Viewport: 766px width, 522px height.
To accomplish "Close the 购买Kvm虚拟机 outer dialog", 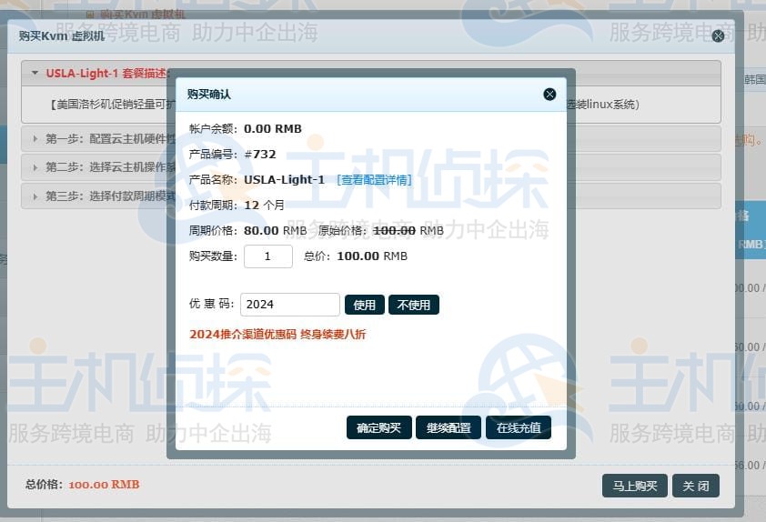I will (x=718, y=36).
